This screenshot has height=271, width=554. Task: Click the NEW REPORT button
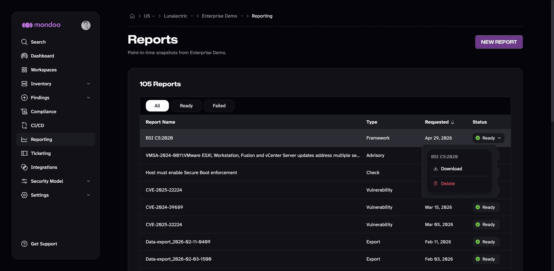coord(499,42)
